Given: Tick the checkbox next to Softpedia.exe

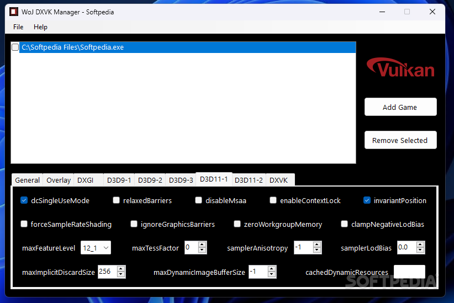Looking at the screenshot, I should pos(15,47).
